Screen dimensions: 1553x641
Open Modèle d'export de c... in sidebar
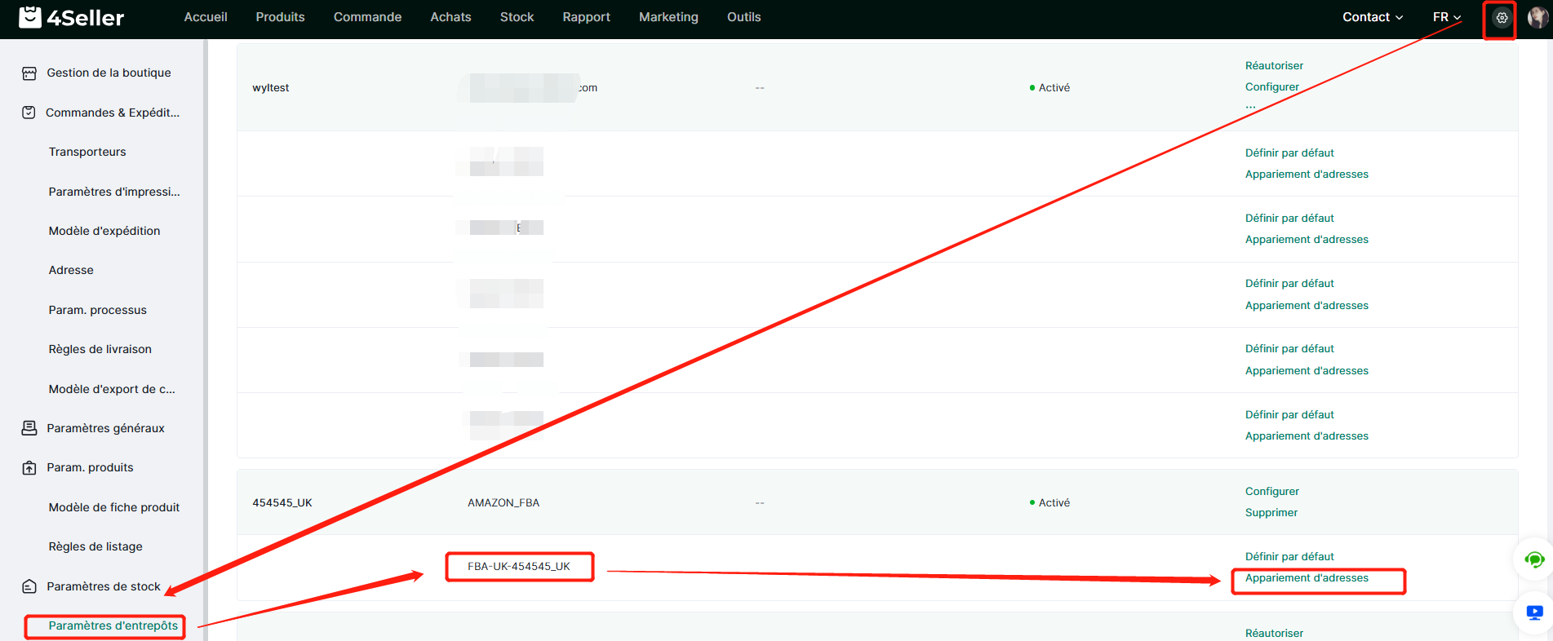tap(112, 389)
